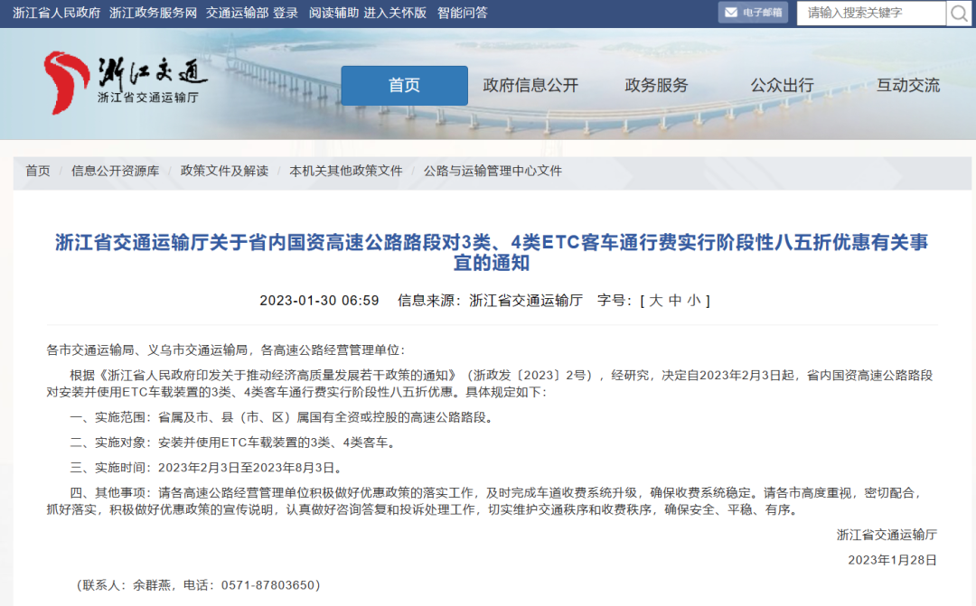Visit the 浙江政务服务网 link
976x606 pixels.
click(x=153, y=13)
